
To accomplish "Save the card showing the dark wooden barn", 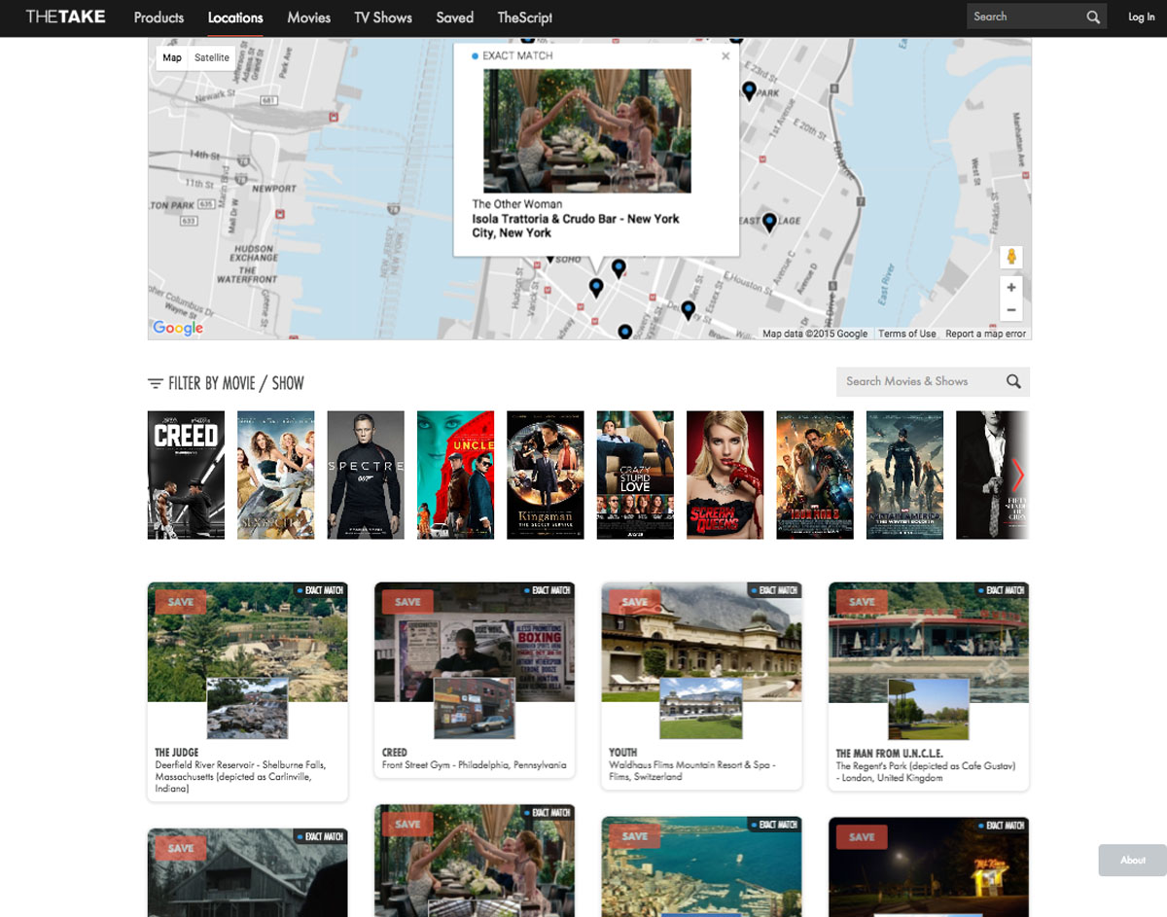I will point(181,848).
